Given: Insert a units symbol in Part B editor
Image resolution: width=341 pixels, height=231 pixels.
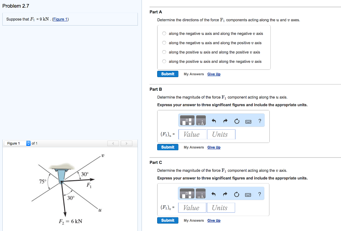Looking at the screenshot, I should click(200, 121).
